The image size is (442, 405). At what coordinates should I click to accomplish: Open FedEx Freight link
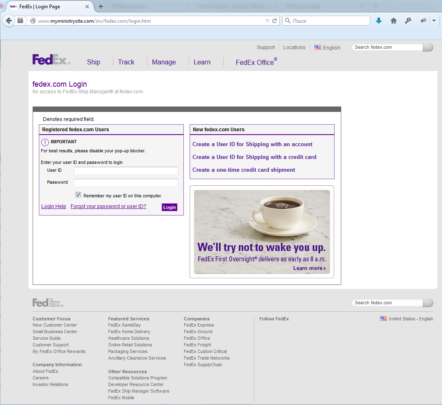[x=197, y=345]
